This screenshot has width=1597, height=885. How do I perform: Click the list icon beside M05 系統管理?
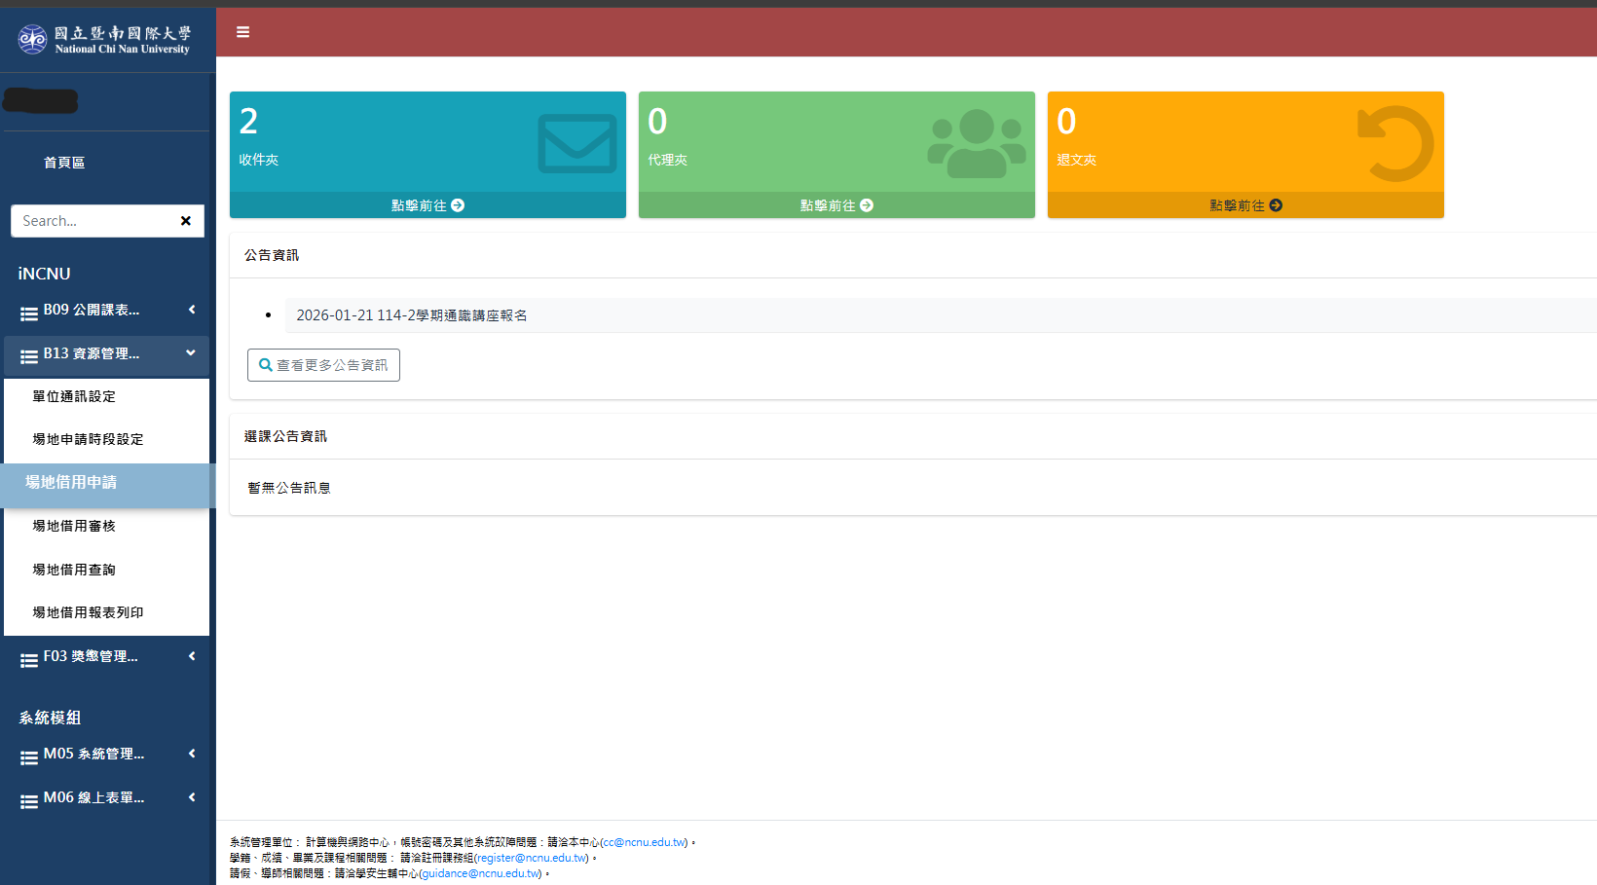(x=29, y=756)
